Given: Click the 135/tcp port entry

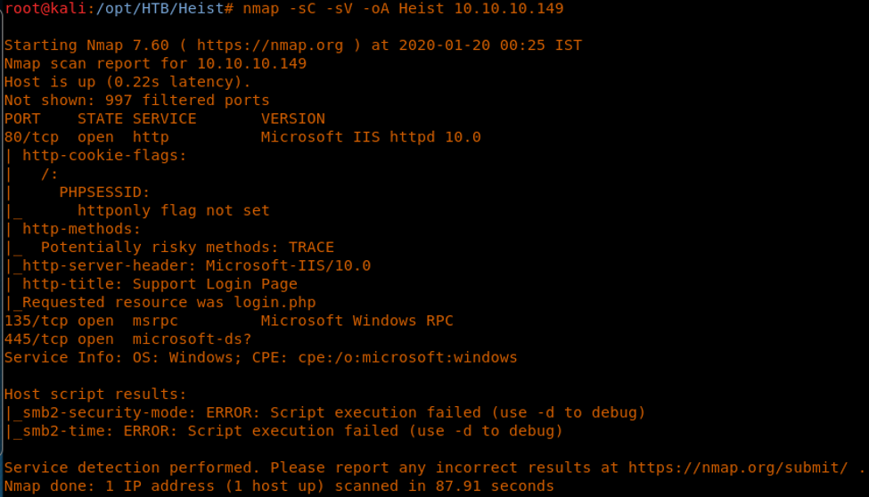Looking at the screenshot, I should point(37,321).
